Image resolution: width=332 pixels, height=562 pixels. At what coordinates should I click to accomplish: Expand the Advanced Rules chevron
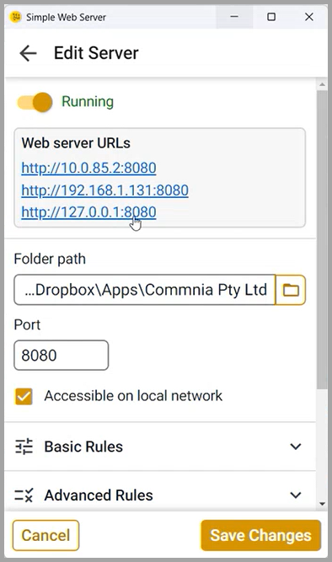[x=296, y=495]
